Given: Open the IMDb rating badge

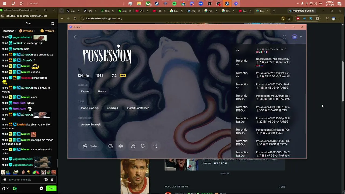Looking at the screenshot, I should click(x=123, y=75).
